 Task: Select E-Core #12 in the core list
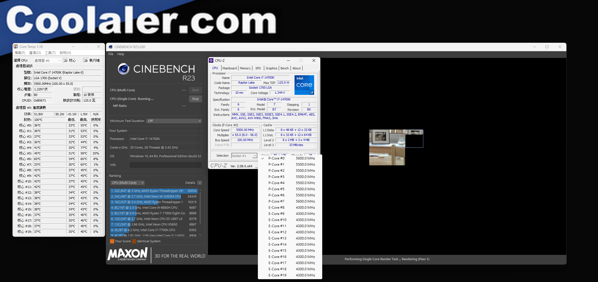pos(290,232)
